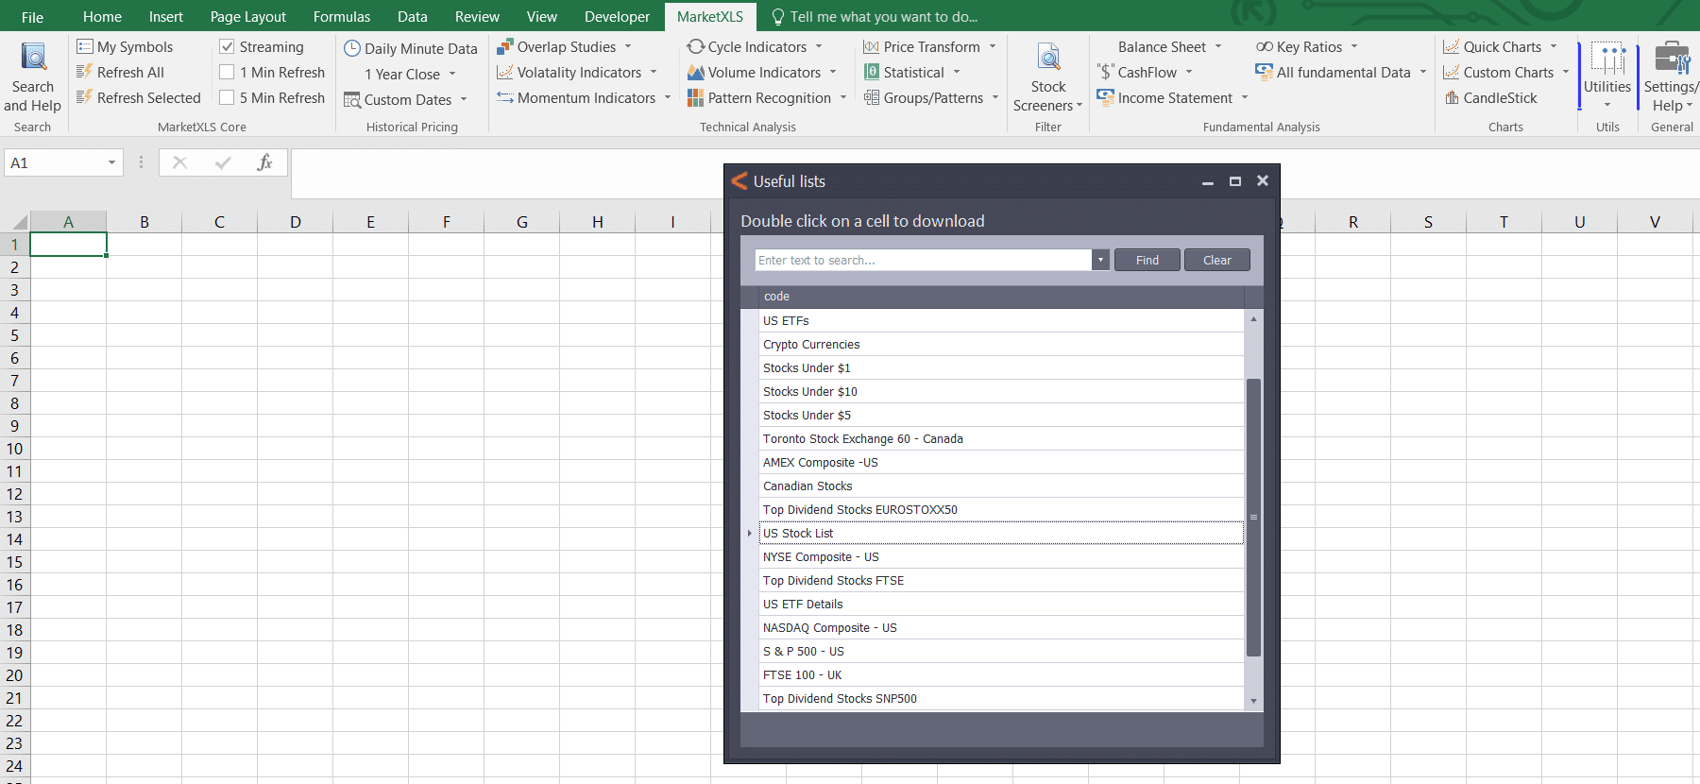Open the Formulas tab
The width and height of the screenshot is (1700, 784).
(x=342, y=16)
